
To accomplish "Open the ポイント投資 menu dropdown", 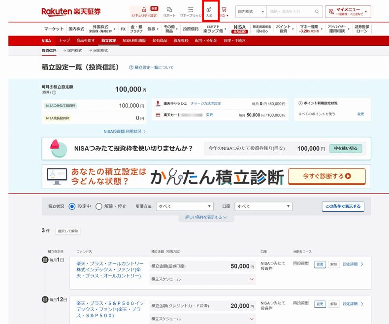I will click(285, 29).
